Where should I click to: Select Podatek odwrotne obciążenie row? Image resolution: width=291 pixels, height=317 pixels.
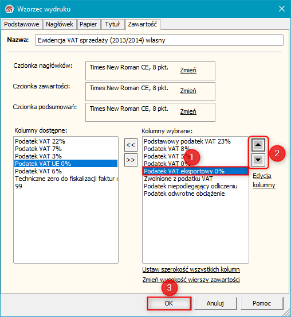(x=195, y=194)
